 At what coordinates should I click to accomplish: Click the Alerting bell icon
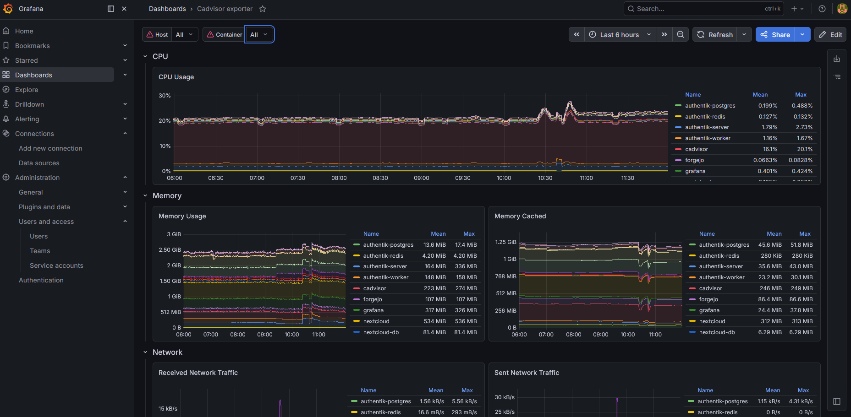[6, 119]
